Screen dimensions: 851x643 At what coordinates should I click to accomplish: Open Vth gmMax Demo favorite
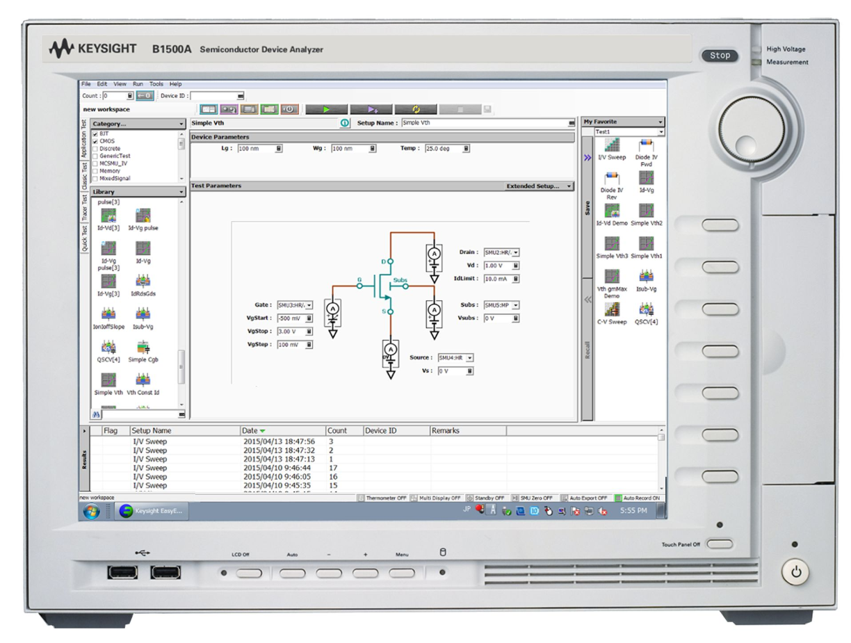coord(612,284)
